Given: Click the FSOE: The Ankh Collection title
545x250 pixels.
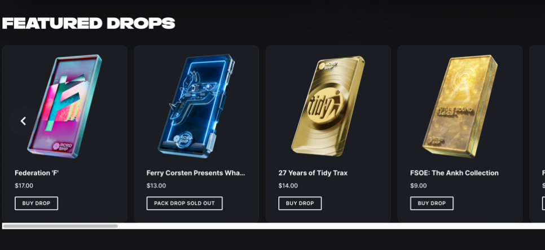Looking at the screenshot, I should pyautogui.click(x=454, y=173).
